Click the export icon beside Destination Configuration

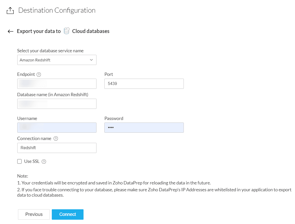pos(10,11)
